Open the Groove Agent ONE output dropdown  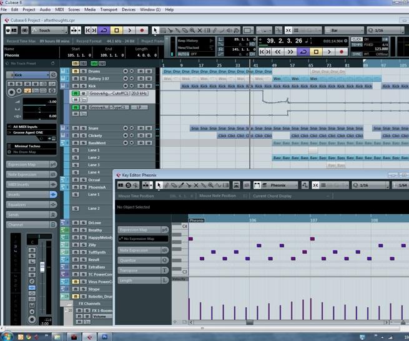click(31, 132)
